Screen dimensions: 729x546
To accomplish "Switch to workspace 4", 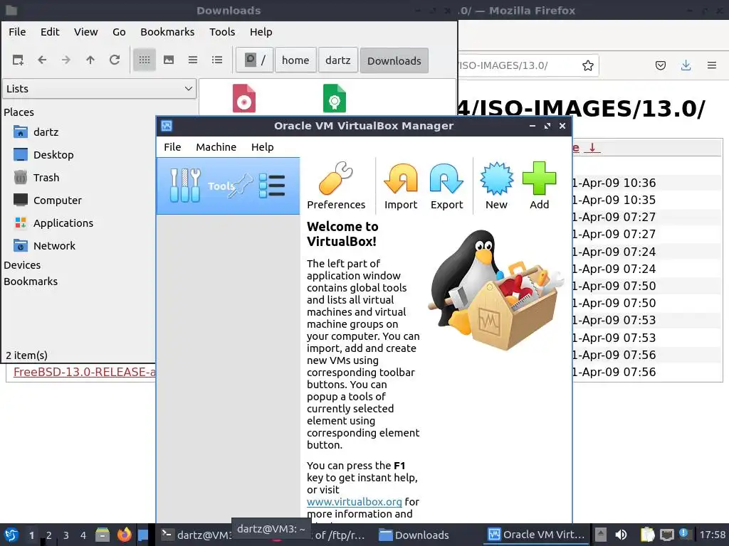I will [x=83, y=535].
